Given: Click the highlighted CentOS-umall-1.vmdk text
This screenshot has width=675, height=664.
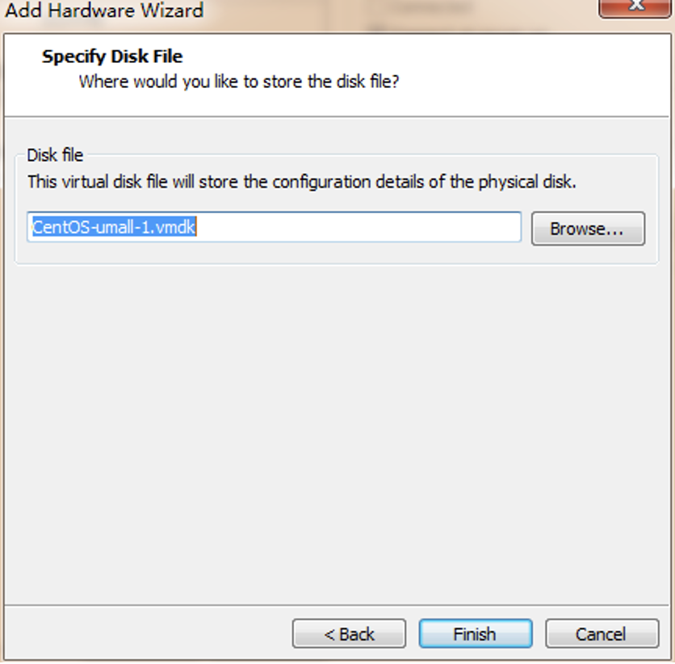Looking at the screenshot, I should (x=114, y=226).
